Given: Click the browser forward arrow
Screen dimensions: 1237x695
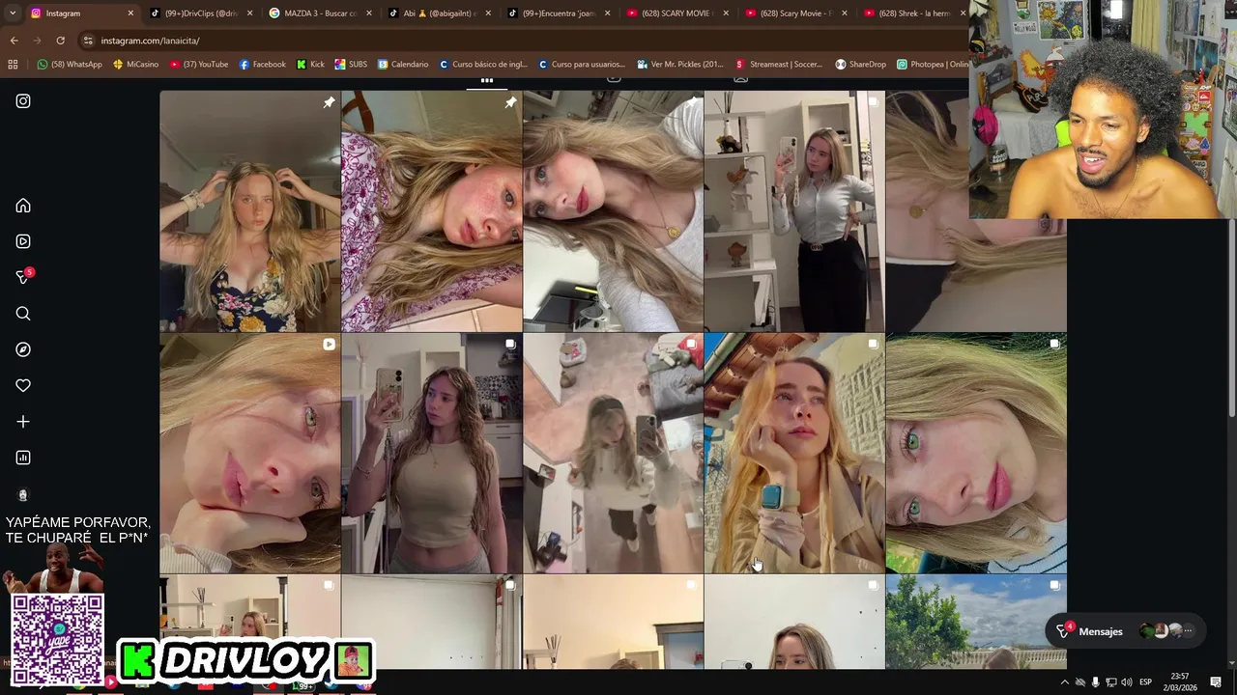Looking at the screenshot, I should tap(37, 41).
